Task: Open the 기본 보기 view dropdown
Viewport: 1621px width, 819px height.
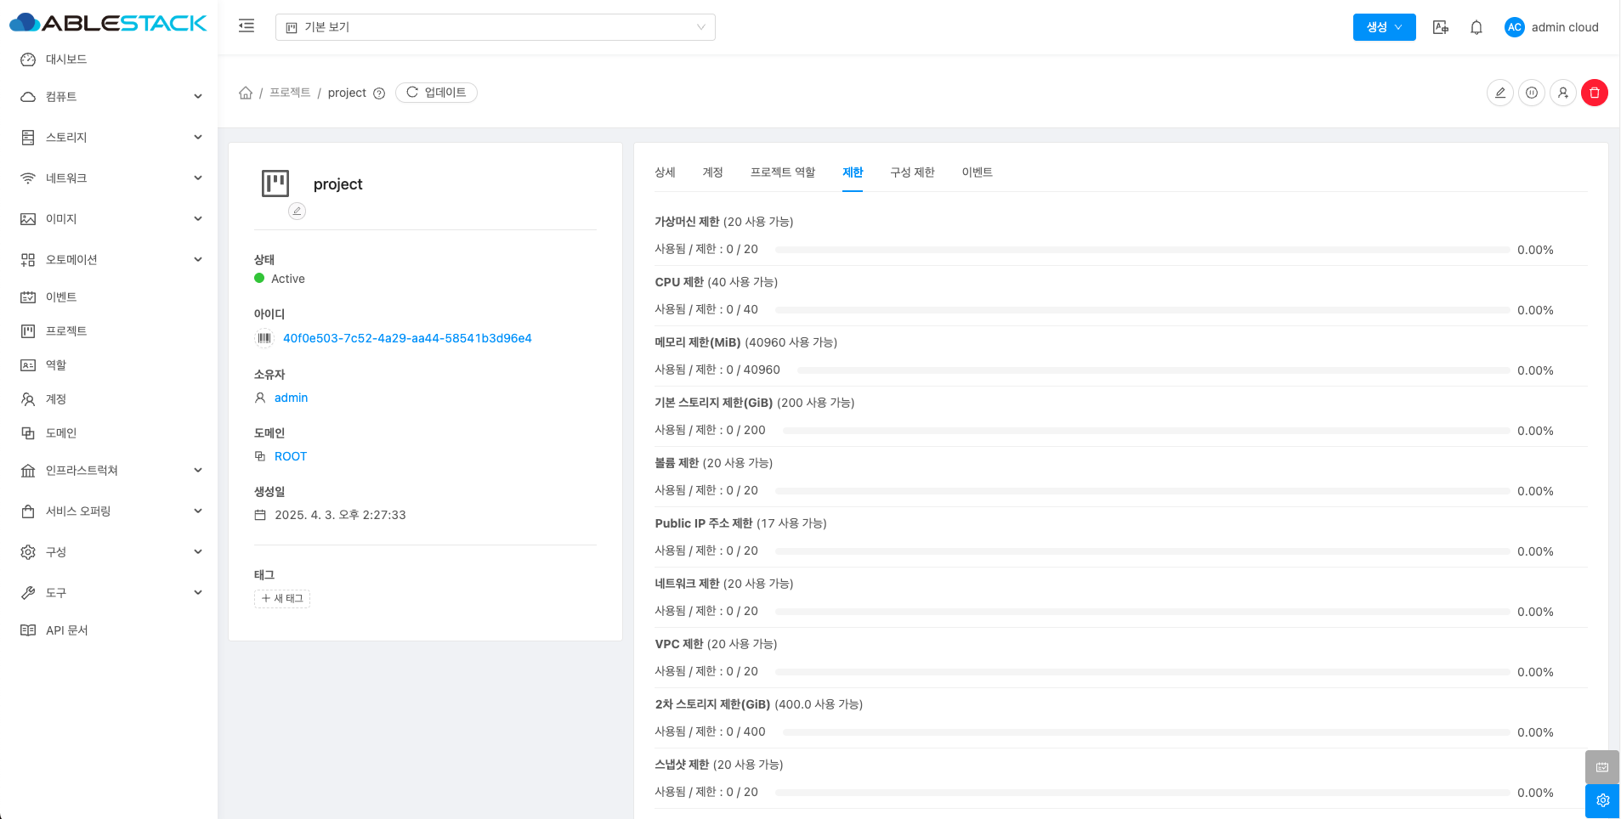Action: [495, 27]
